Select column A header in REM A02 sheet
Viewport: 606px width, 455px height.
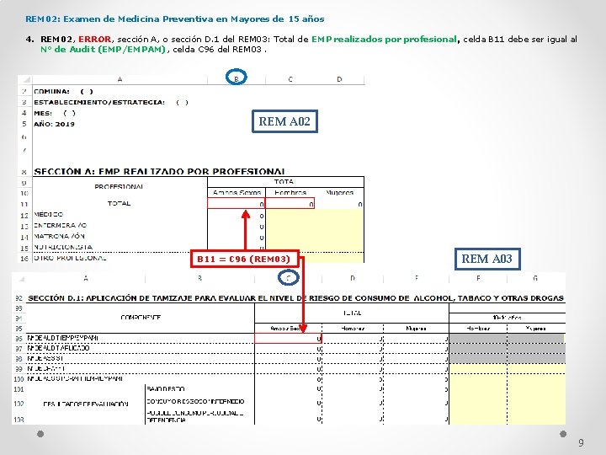(x=120, y=79)
